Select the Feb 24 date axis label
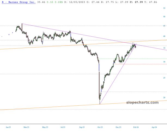 136,127
